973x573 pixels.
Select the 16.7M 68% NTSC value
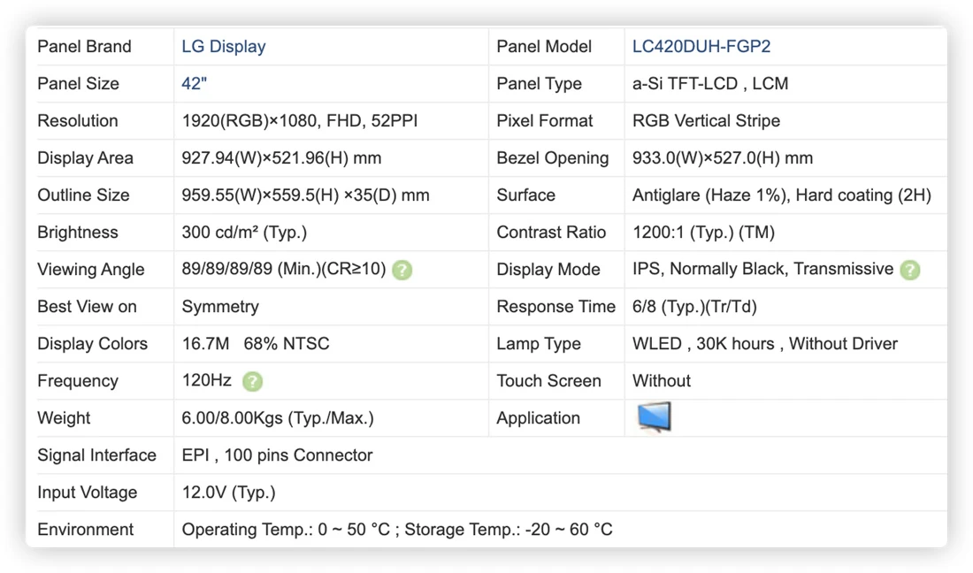click(x=256, y=344)
